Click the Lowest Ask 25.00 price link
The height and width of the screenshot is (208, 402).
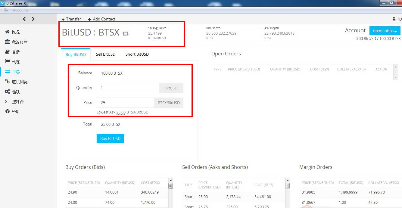[121, 112]
